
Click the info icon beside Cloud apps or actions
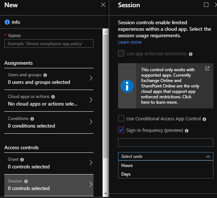point(53,97)
